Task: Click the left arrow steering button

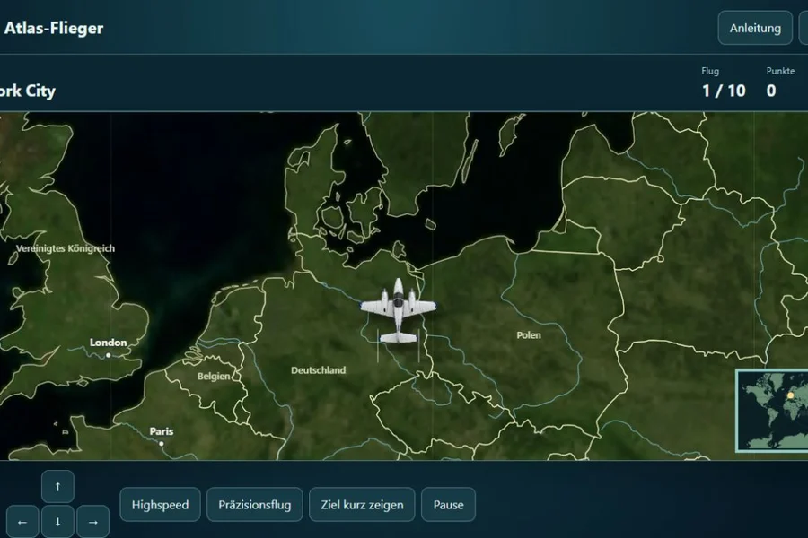Action: [22, 522]
